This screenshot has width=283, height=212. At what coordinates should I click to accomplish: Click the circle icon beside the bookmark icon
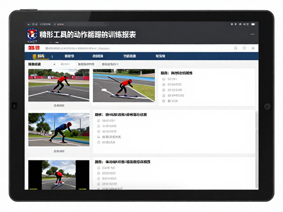pyautogui.click(x=244, y=48)
